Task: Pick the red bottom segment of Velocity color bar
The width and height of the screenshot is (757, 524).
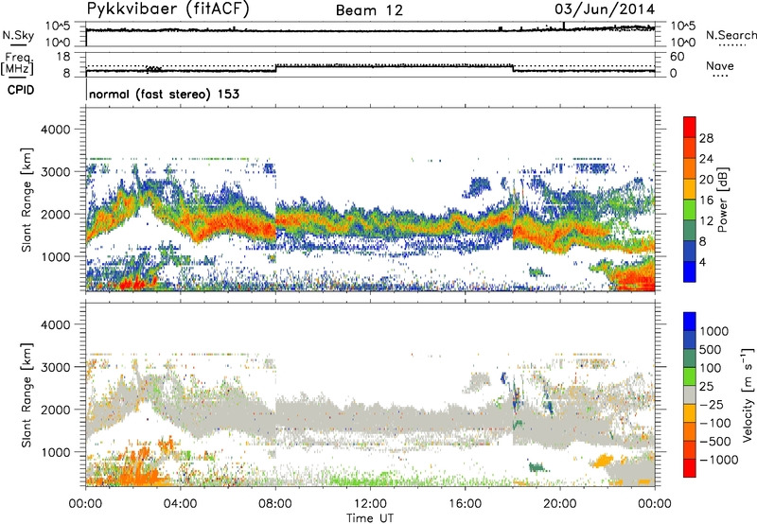Action: coord(690,468)
